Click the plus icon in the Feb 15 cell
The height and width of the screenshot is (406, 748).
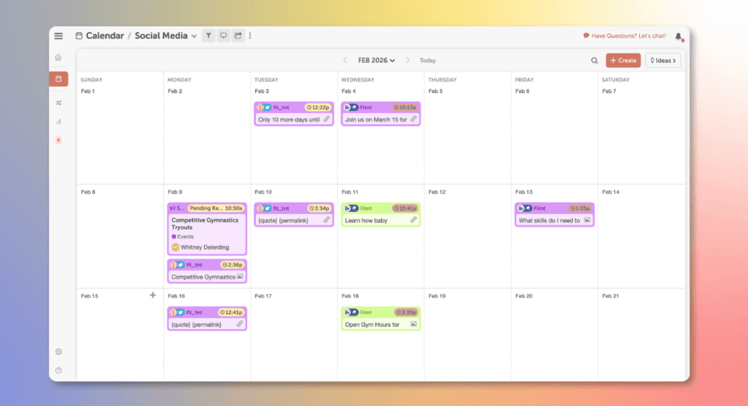point(152,294)
